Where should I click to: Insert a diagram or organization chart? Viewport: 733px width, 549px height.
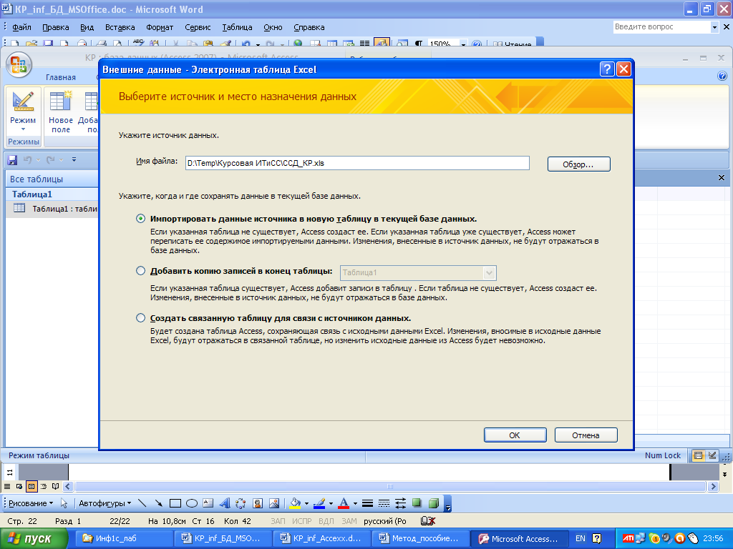pos(241,503)
